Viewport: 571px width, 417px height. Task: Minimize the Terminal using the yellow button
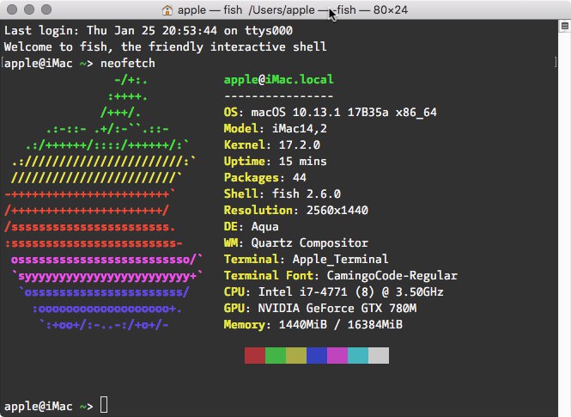pos(29,10)
